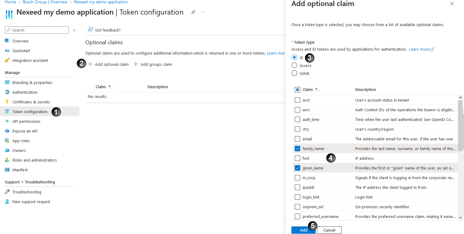Viewport: 464px width, 234px height.
Task: Click the Certificates & secrets key icon
Action: (x=7, y=102)
